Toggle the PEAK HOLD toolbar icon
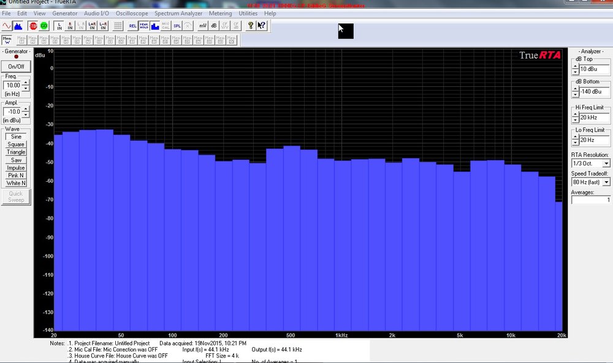The width and height of the screenshot is (613, 363). (144, 26)
